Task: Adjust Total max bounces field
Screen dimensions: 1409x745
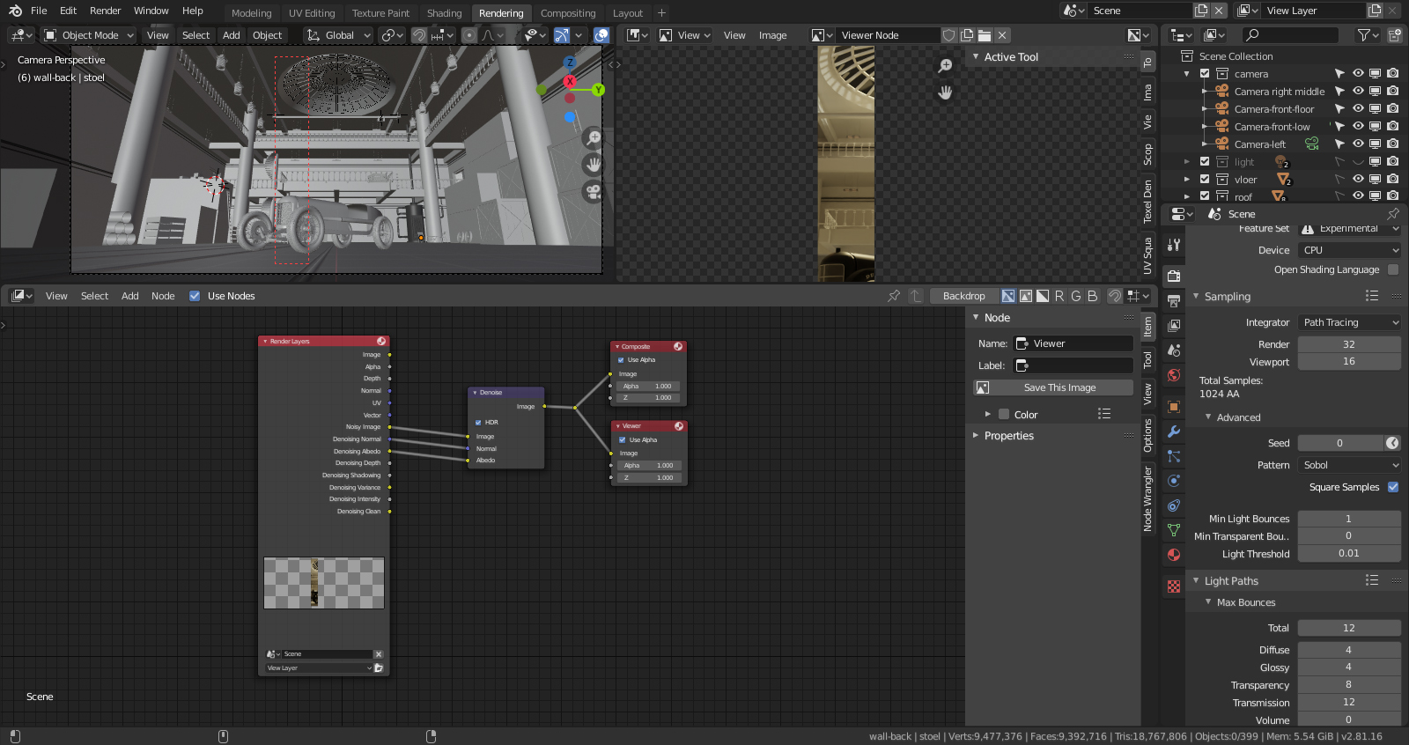Action: click(1349, 628)
